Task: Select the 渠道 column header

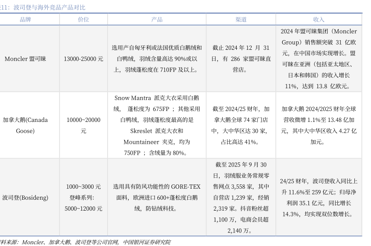Action: pyautogui.click(x=241, y=20)
